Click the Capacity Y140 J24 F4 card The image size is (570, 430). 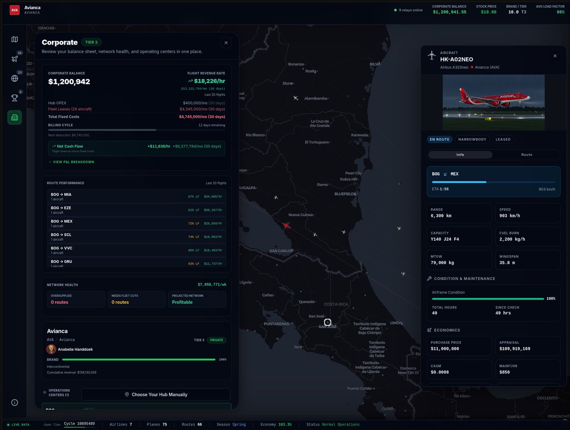click(x=459, y=236)
